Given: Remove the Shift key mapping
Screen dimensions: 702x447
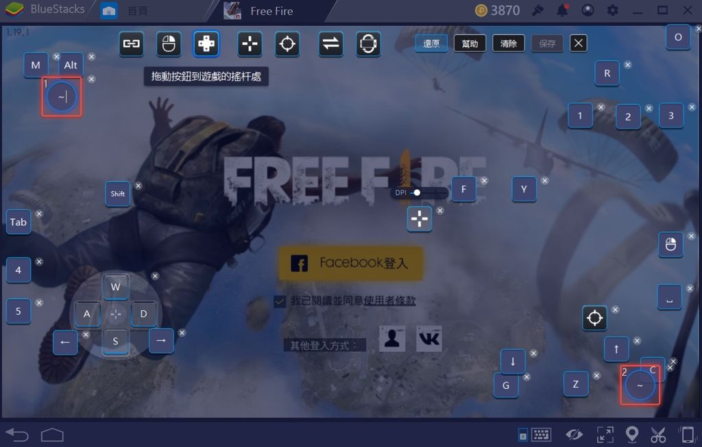Looking at the screenshot, I should coord(138,186).
